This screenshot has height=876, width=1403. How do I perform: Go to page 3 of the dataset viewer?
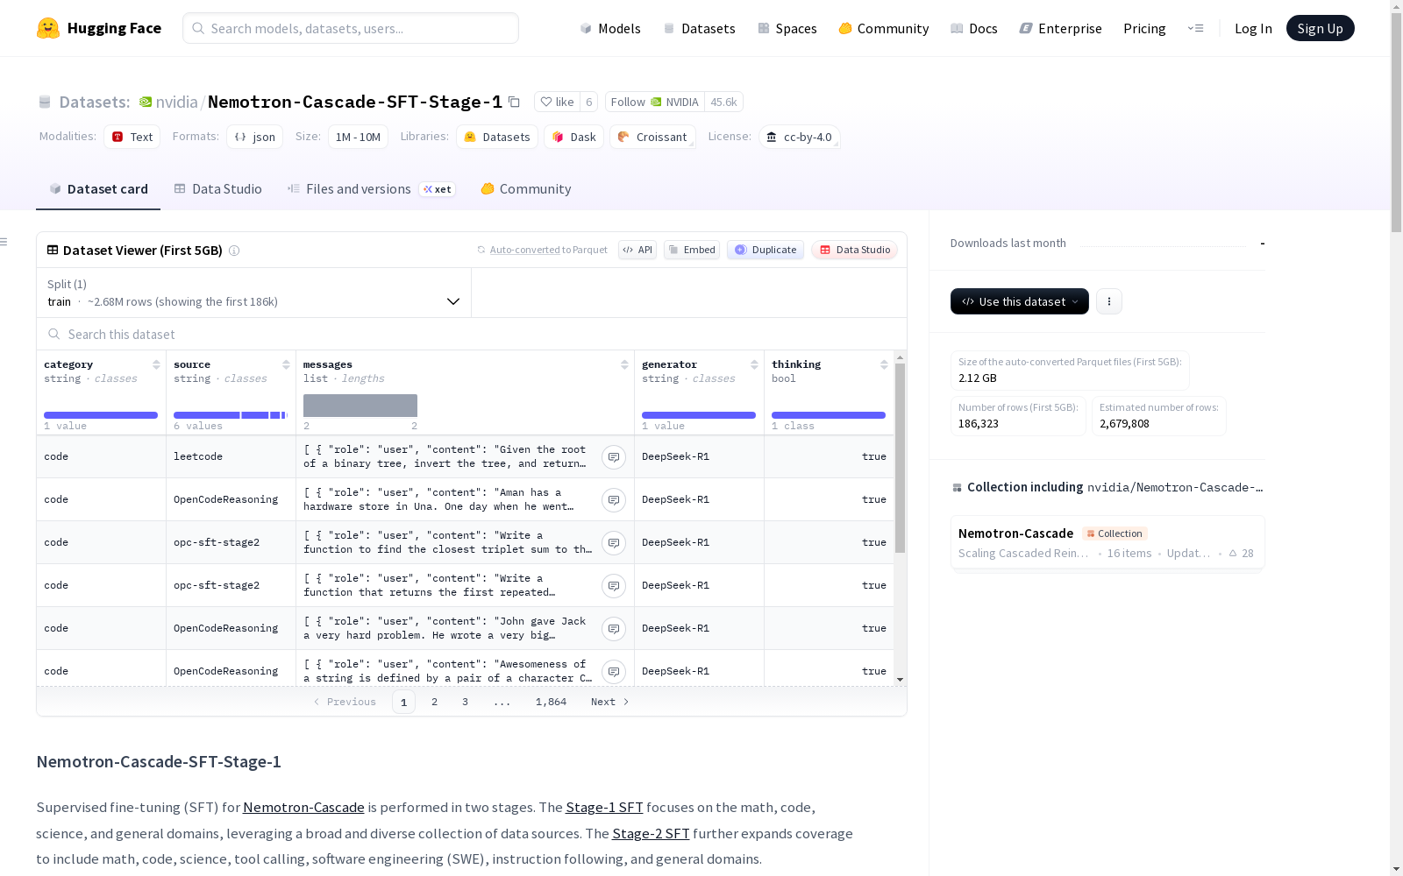(465, 702)
